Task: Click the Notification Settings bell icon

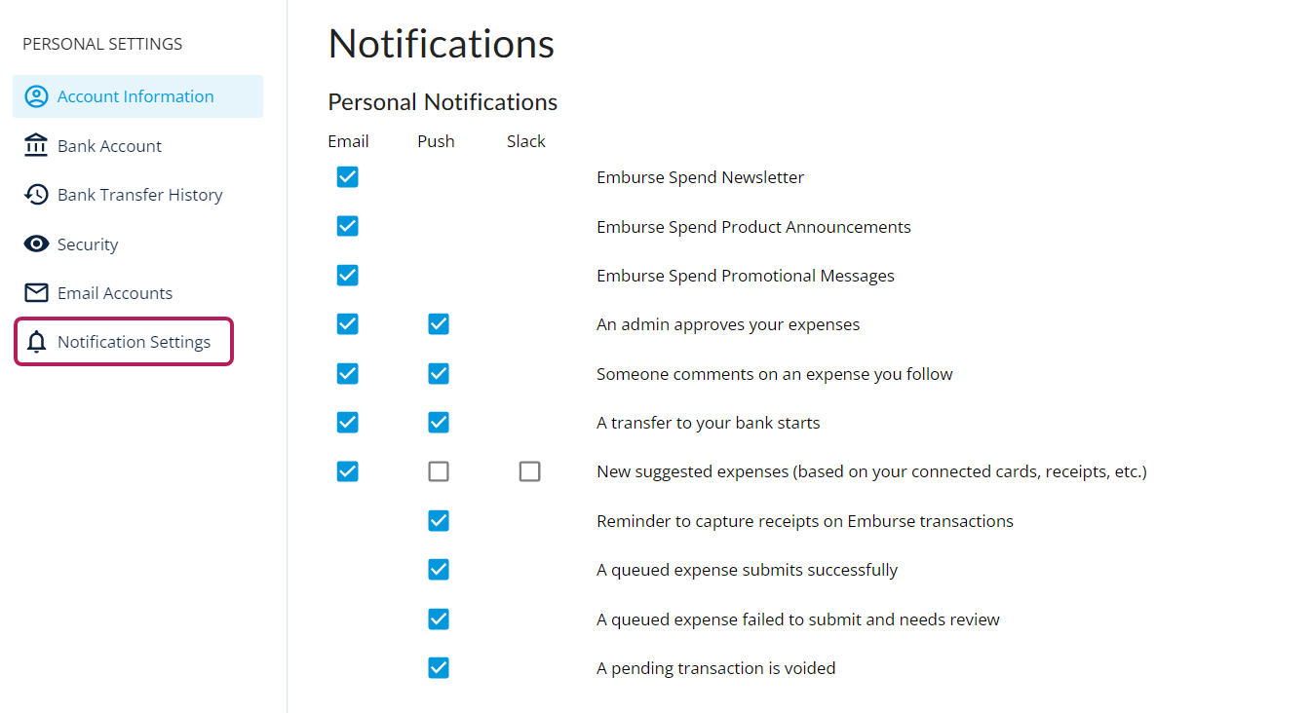Action: (37, 342)
